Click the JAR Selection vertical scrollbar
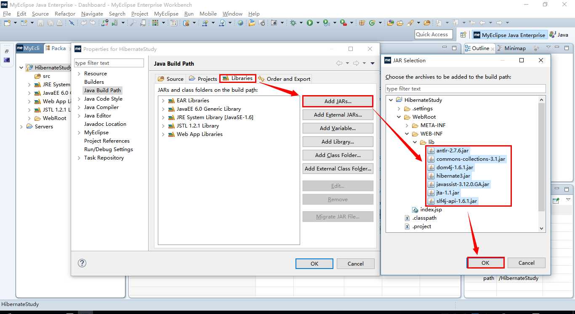The height and width of the screenshot is (314, 575). [x=542, y=164]
